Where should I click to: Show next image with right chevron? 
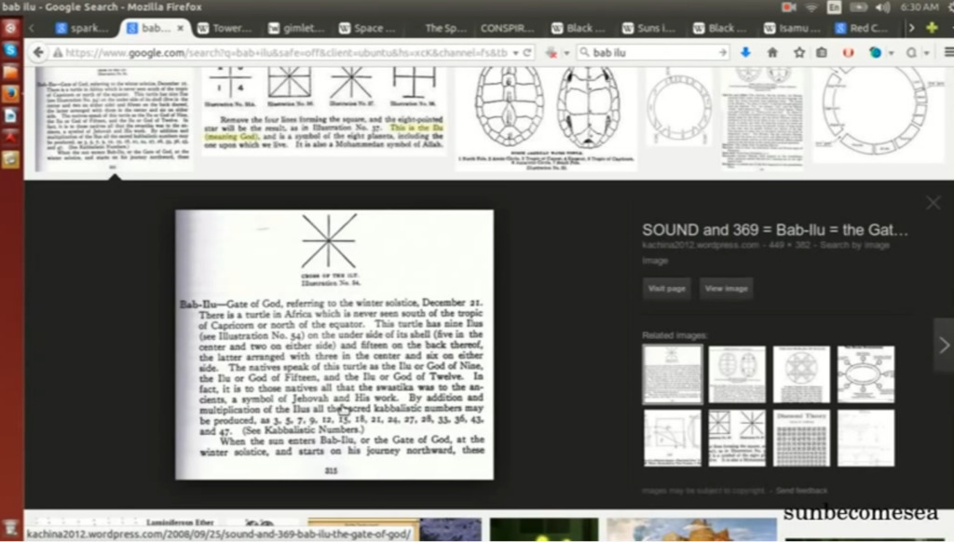(944, 345)
